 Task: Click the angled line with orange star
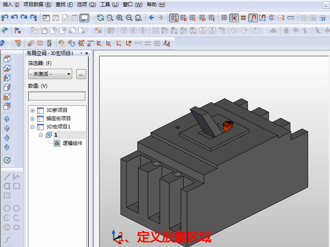point(119,43)
